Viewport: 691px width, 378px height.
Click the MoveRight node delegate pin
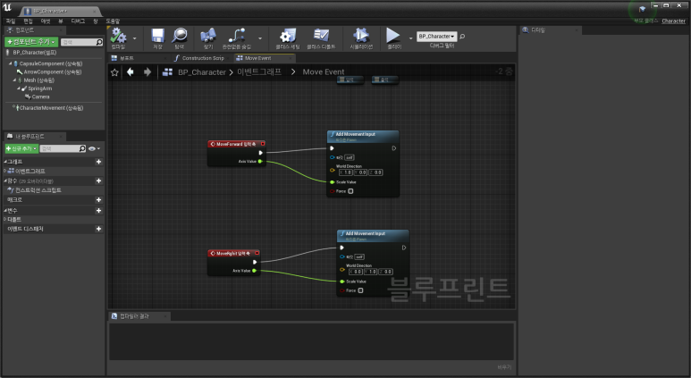(x=257, y=253)
